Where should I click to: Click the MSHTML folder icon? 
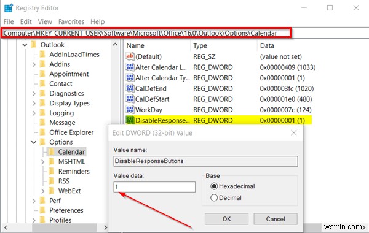click(x=52, y=161)
